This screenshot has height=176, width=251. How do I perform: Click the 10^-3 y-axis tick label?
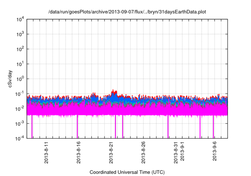click(20, 124)
